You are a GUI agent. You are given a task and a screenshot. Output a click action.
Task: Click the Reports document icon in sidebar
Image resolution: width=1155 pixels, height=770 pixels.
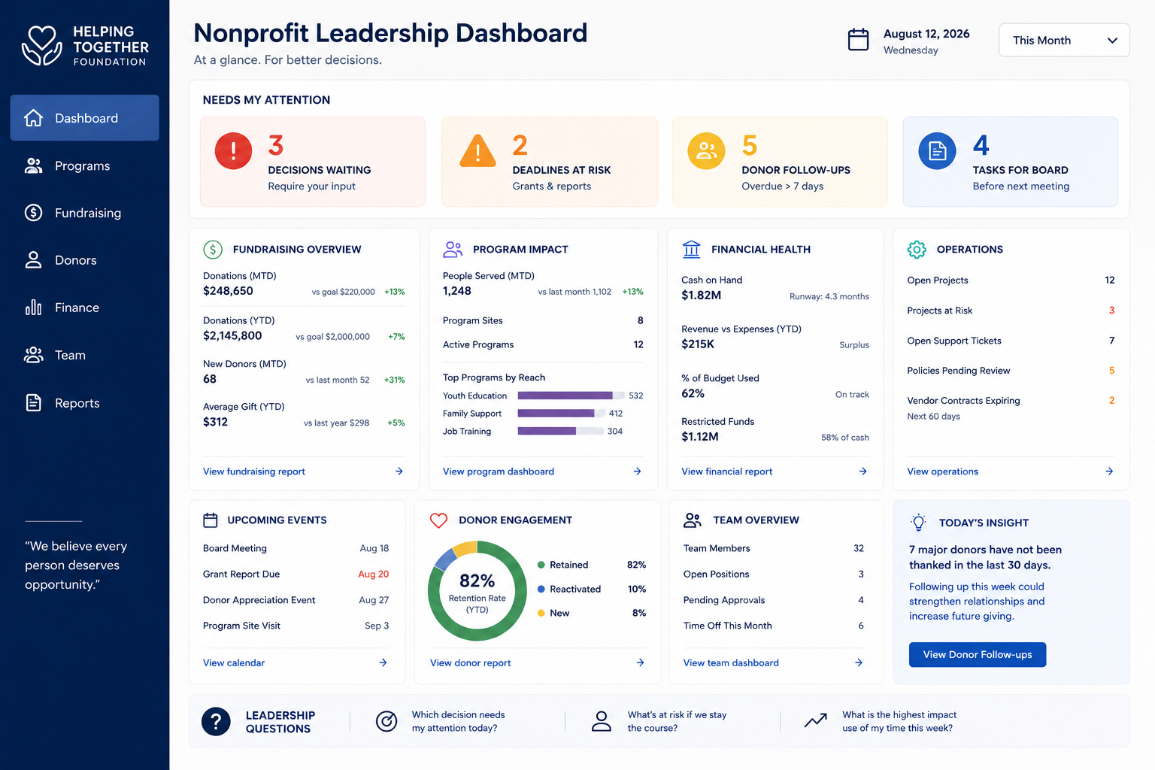click(33, 403)
